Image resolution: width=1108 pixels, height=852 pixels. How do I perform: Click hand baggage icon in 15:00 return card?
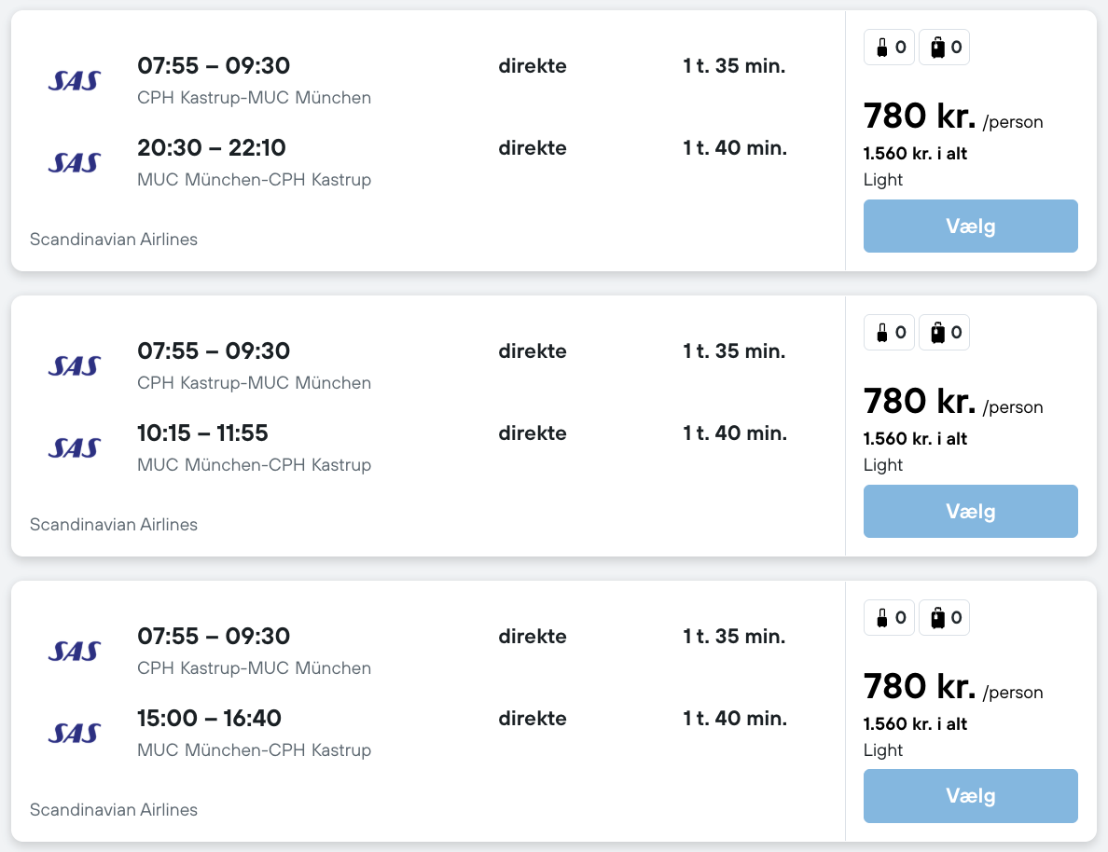pyautogui.click(x=881, y=617)
